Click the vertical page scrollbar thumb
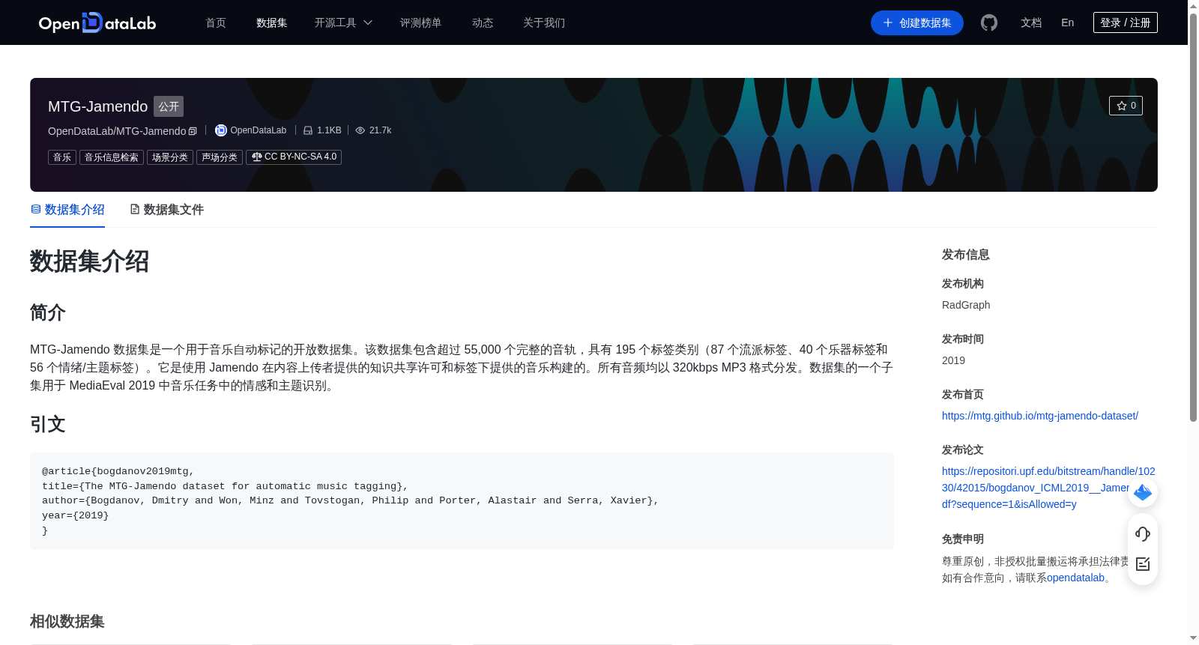 pyautogui.click(x=1193, y=217)
